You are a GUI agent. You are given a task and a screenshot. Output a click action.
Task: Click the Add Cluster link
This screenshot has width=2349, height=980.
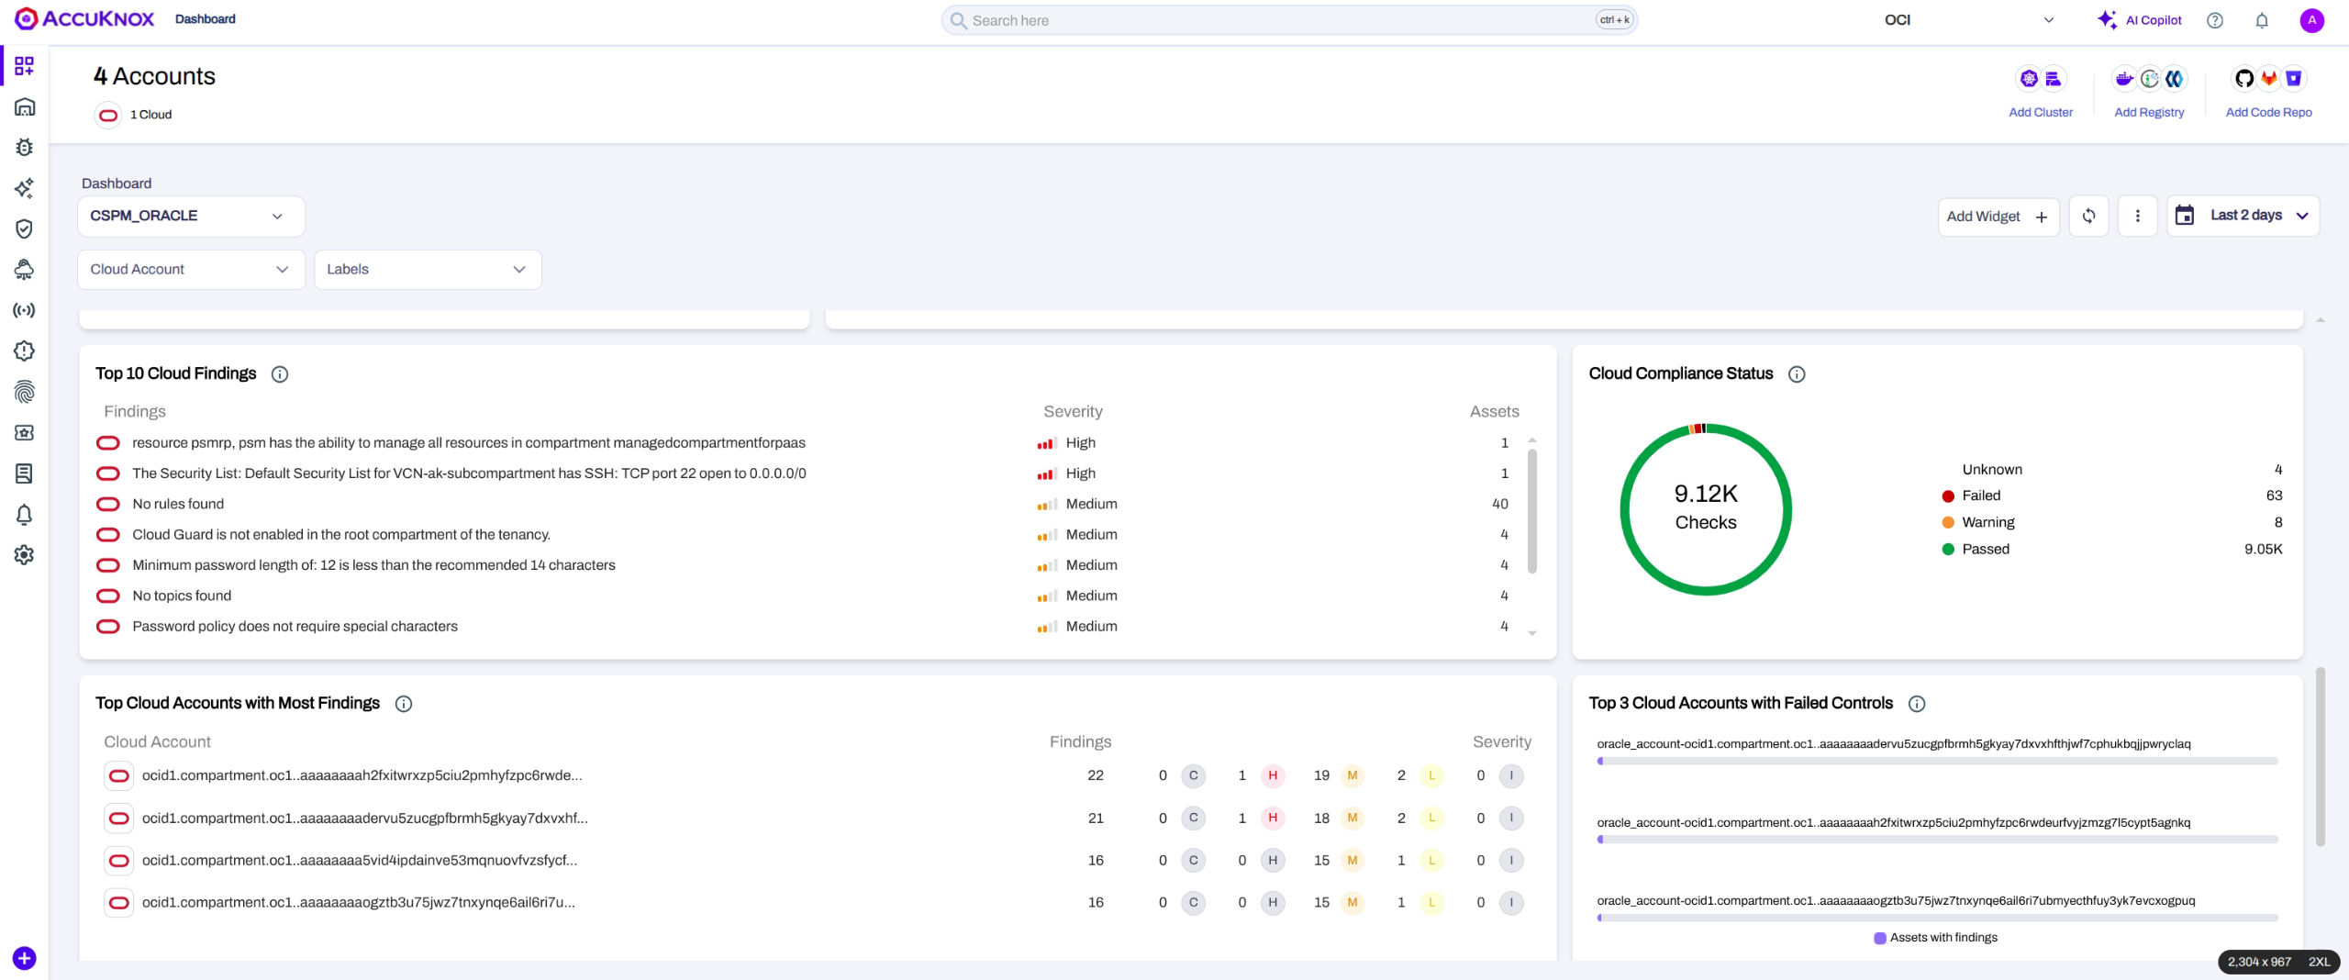pyautogui.click(x=2040, y=112)
